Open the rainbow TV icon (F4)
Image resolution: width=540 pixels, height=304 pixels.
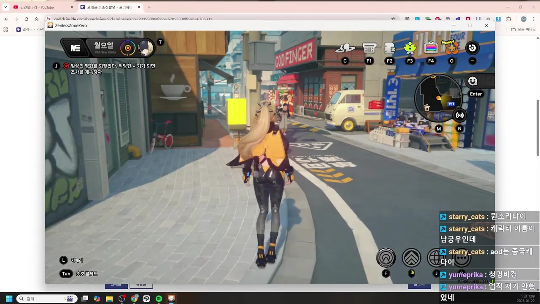(431, 48)
